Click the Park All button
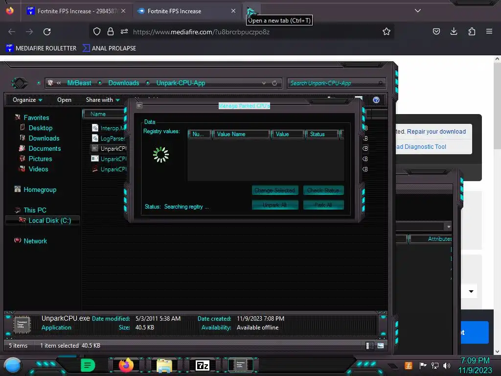Viewport: 501px width, 376px height. tap(323, 205)
